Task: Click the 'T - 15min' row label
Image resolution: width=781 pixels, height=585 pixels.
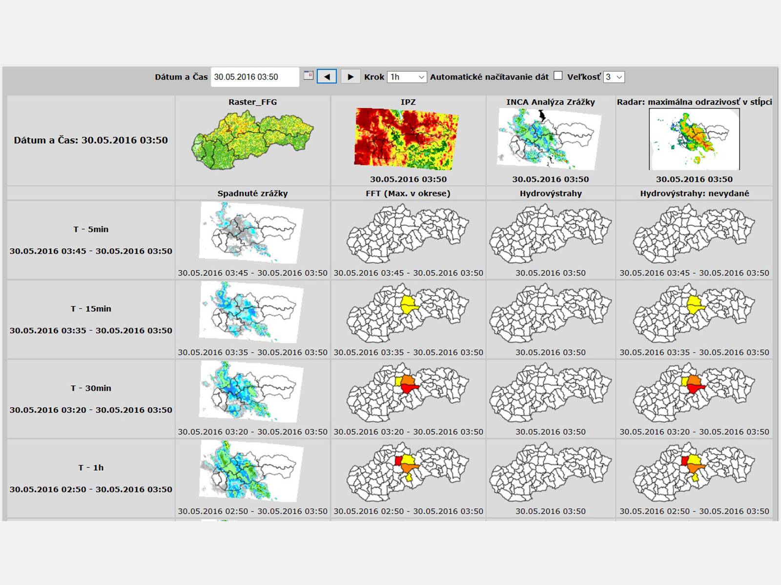Action: [91, 309]
